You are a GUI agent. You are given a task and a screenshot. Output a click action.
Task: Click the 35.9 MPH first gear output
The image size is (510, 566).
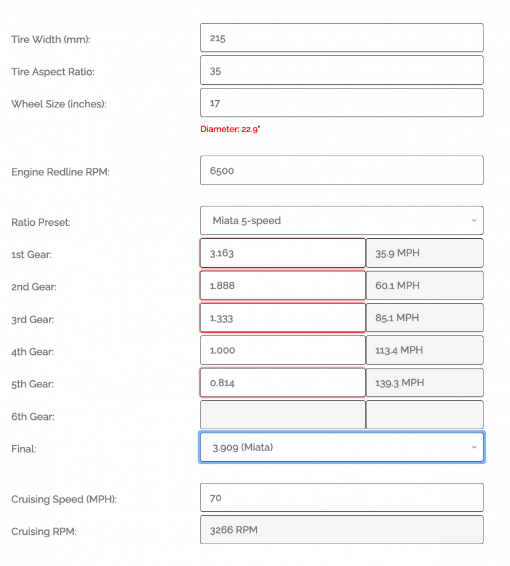pyautogui.click(x=425, y=253)
